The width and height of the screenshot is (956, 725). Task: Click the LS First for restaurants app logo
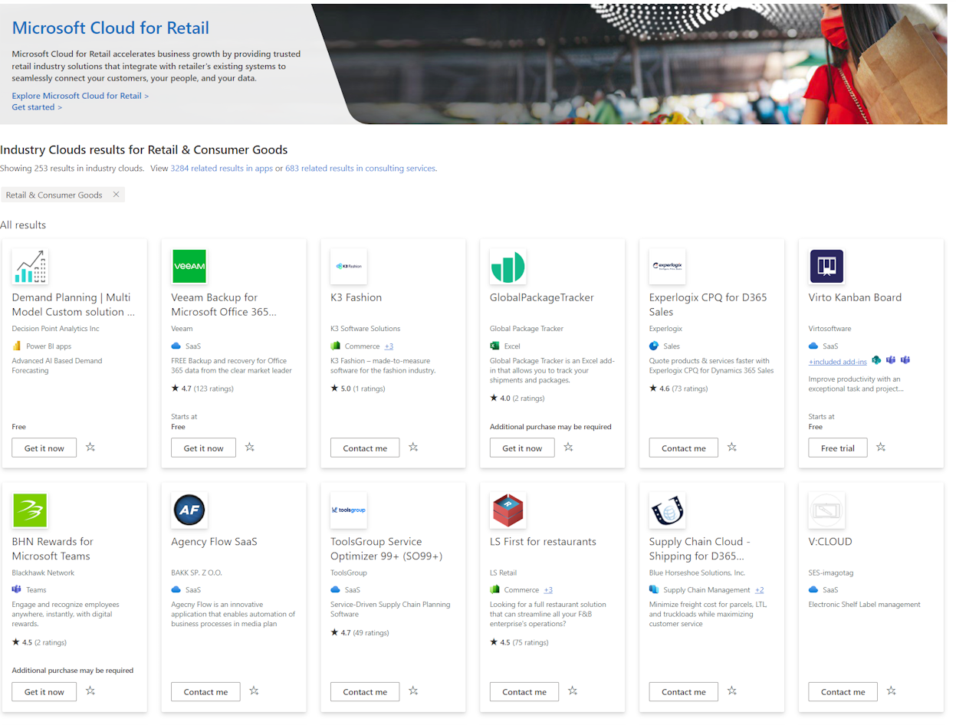tap(508, 510)
